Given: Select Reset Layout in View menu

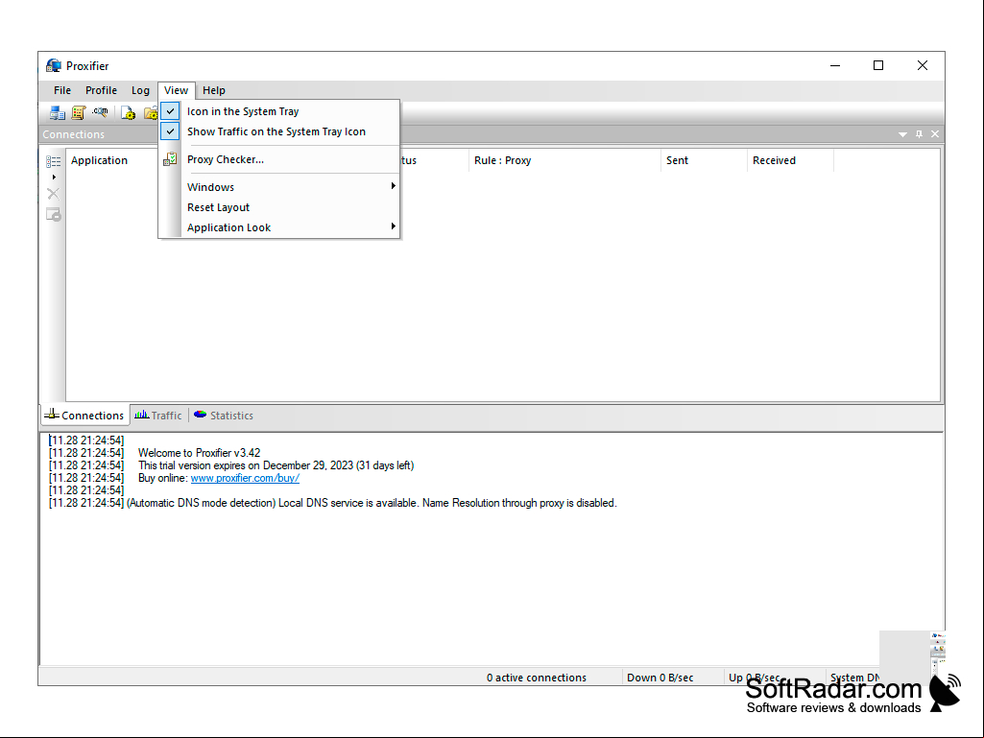Looking at the screenshot, I should 279,207.
